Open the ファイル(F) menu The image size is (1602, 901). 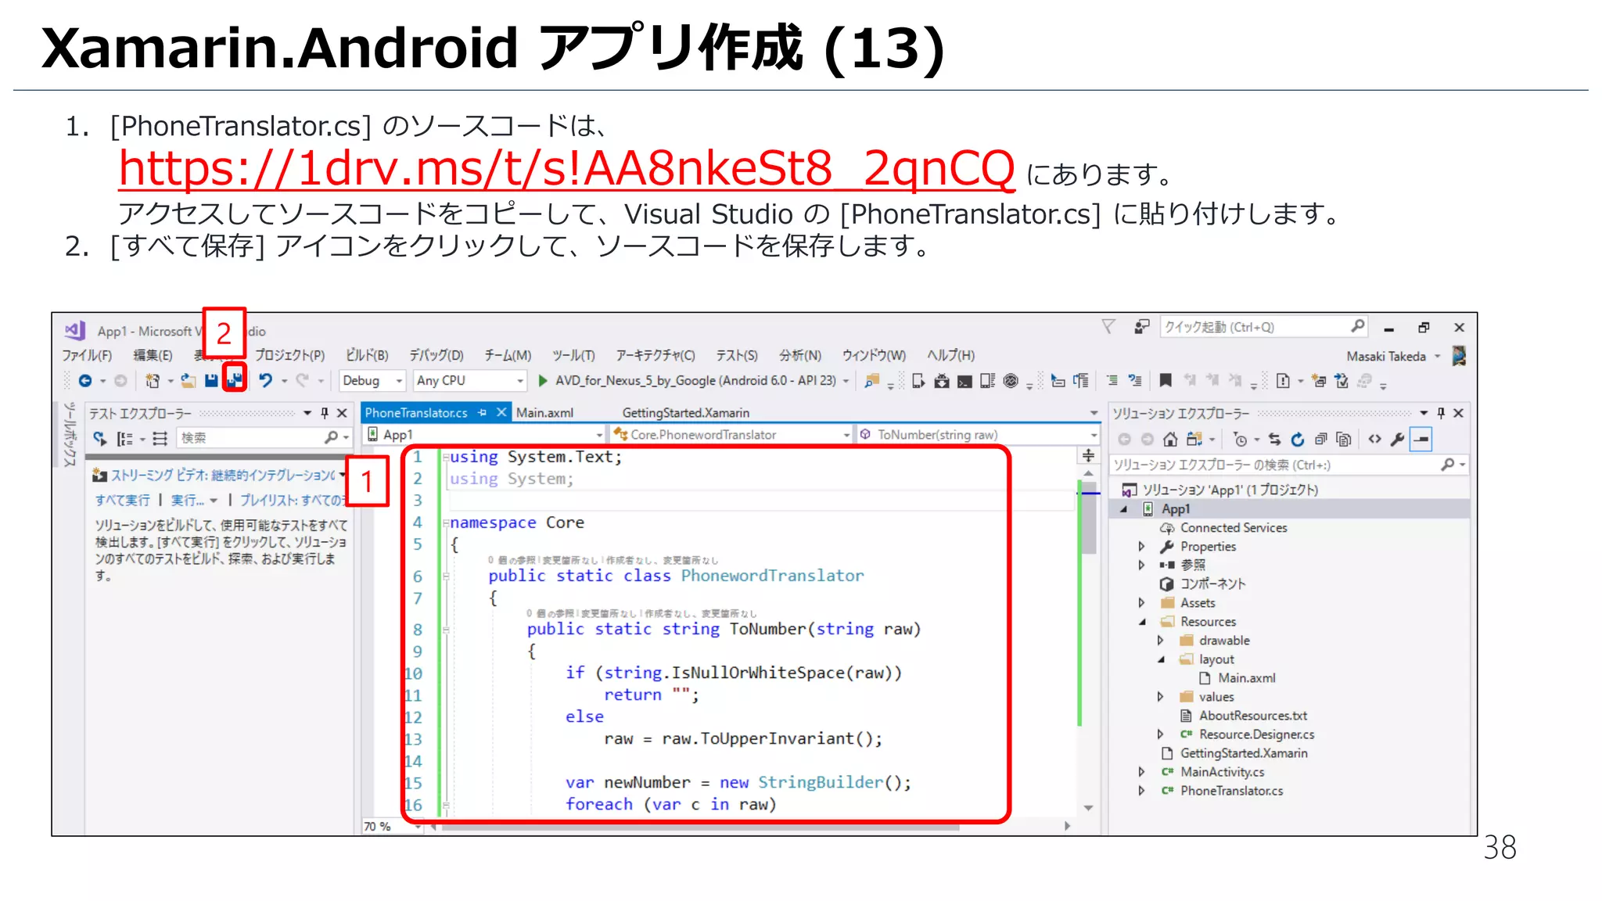coord(87,355)
